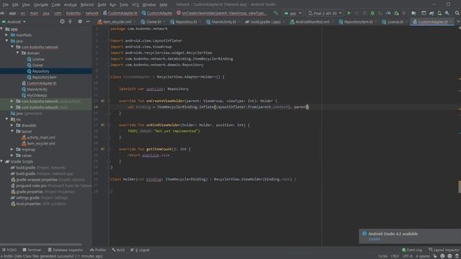The image size is (461, 259).
Task: Click override gutter icon beside onBindViewHolder
Action: coord(102,124)
